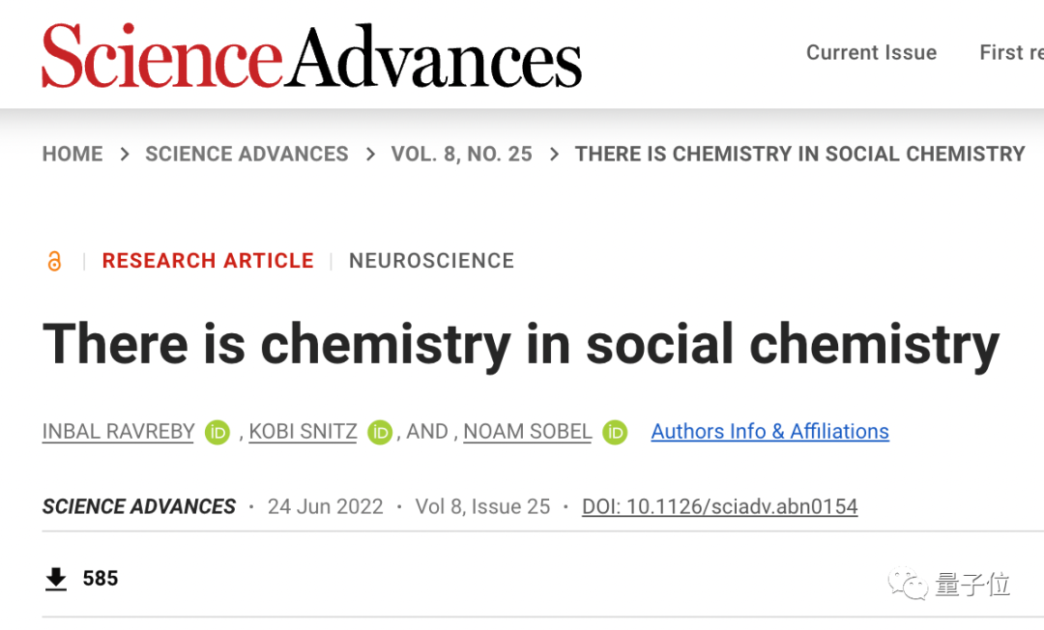Viewport: 1044px width, 630px height.
Task: Open the Current Issue menu
Action: click(871, 52)
